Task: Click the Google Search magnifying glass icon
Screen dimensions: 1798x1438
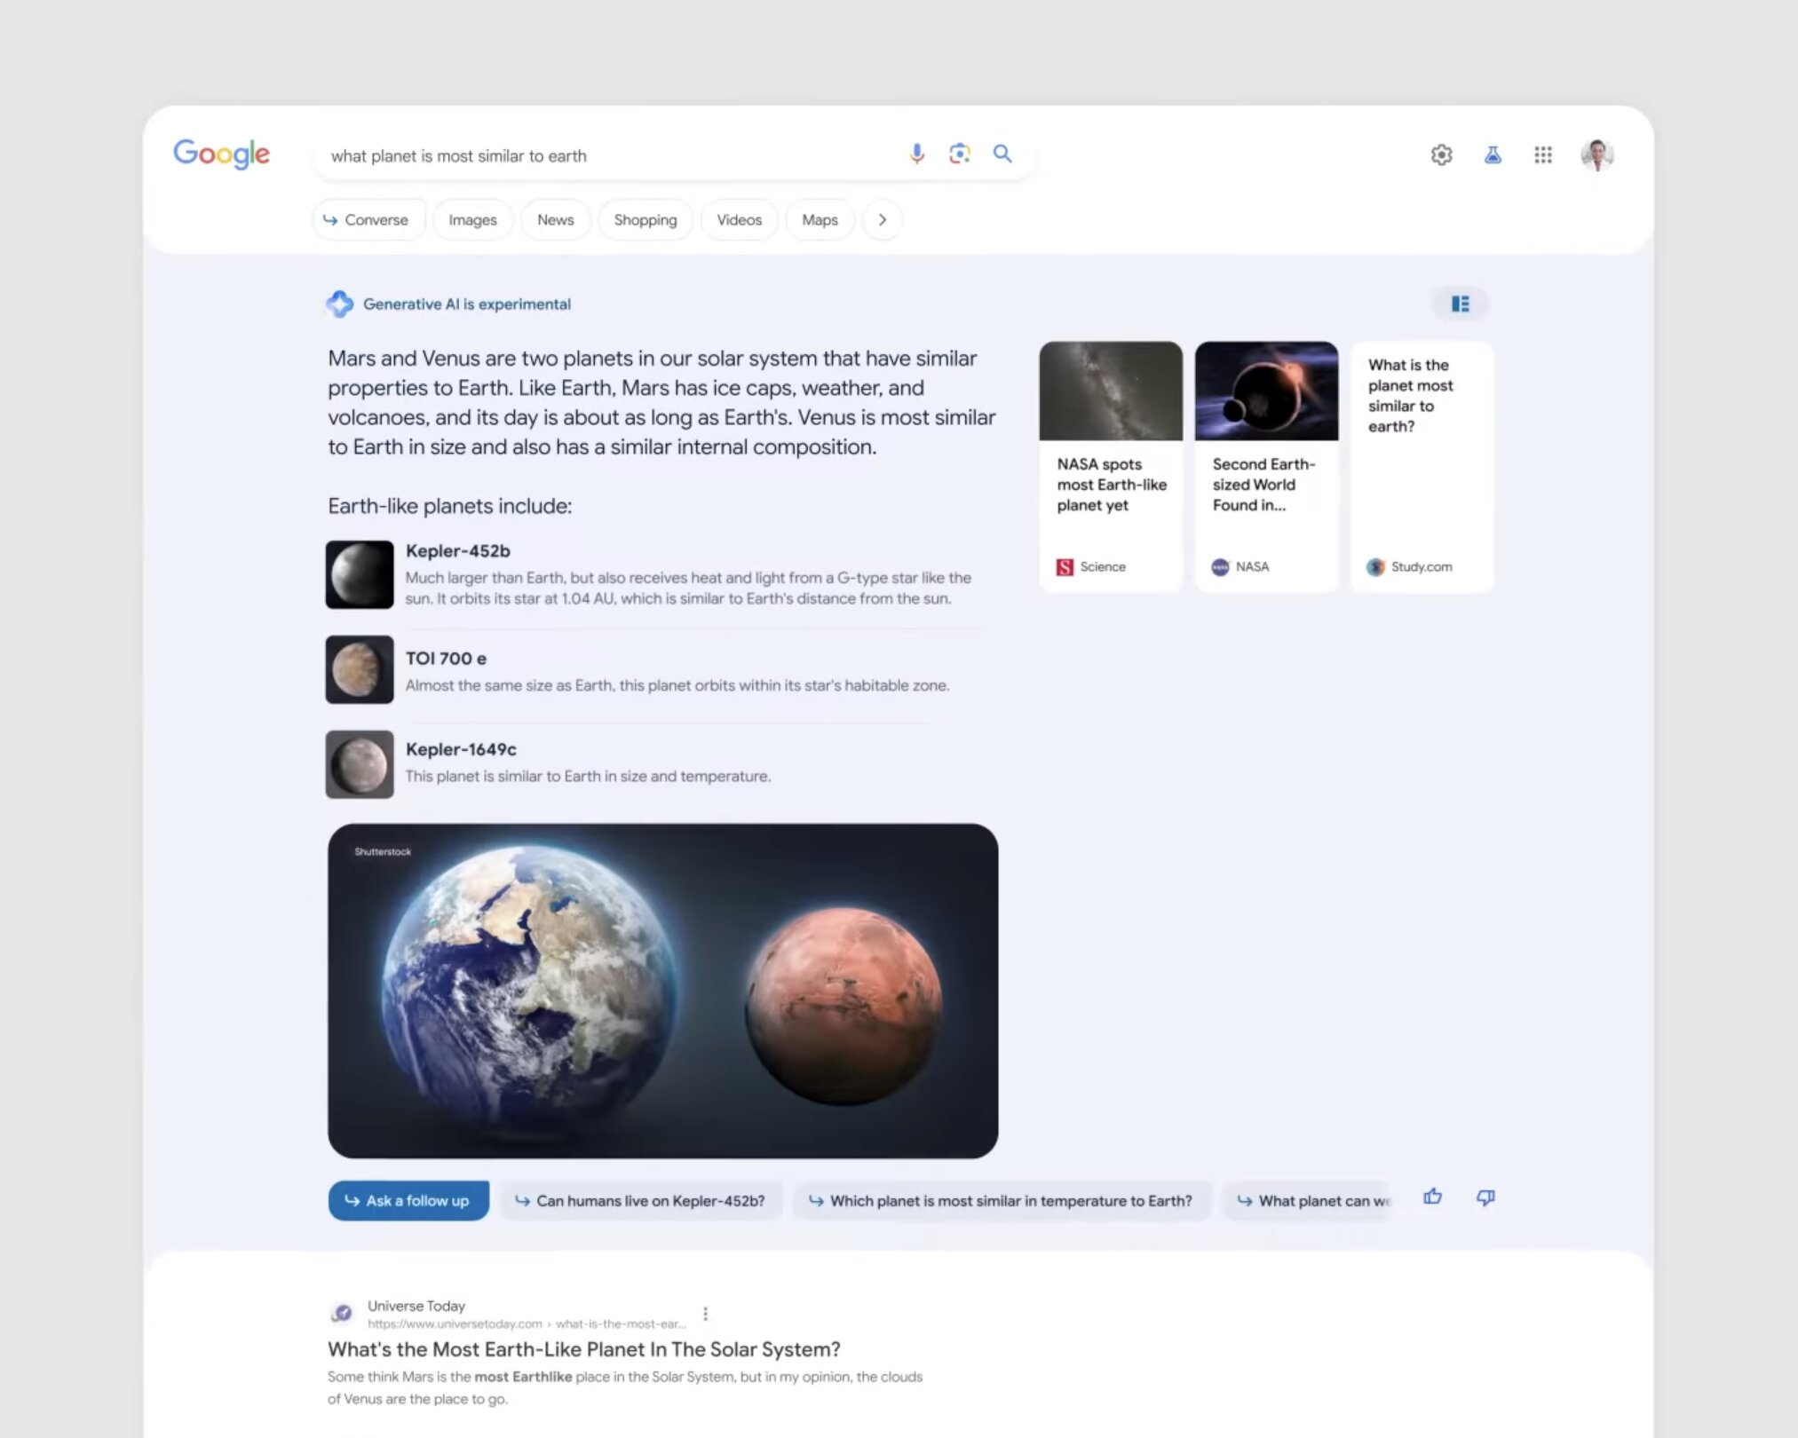Action: pyautogui.click(x=1002, y=154)
